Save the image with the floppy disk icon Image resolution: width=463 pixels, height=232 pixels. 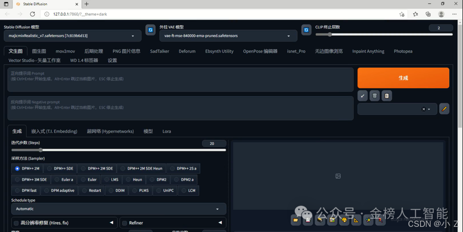click(x=308, y=220)
